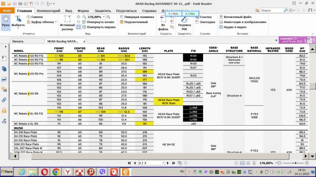Click the Закладка bookmark icon
Viewport: 316px width, 177px height.
205,22
